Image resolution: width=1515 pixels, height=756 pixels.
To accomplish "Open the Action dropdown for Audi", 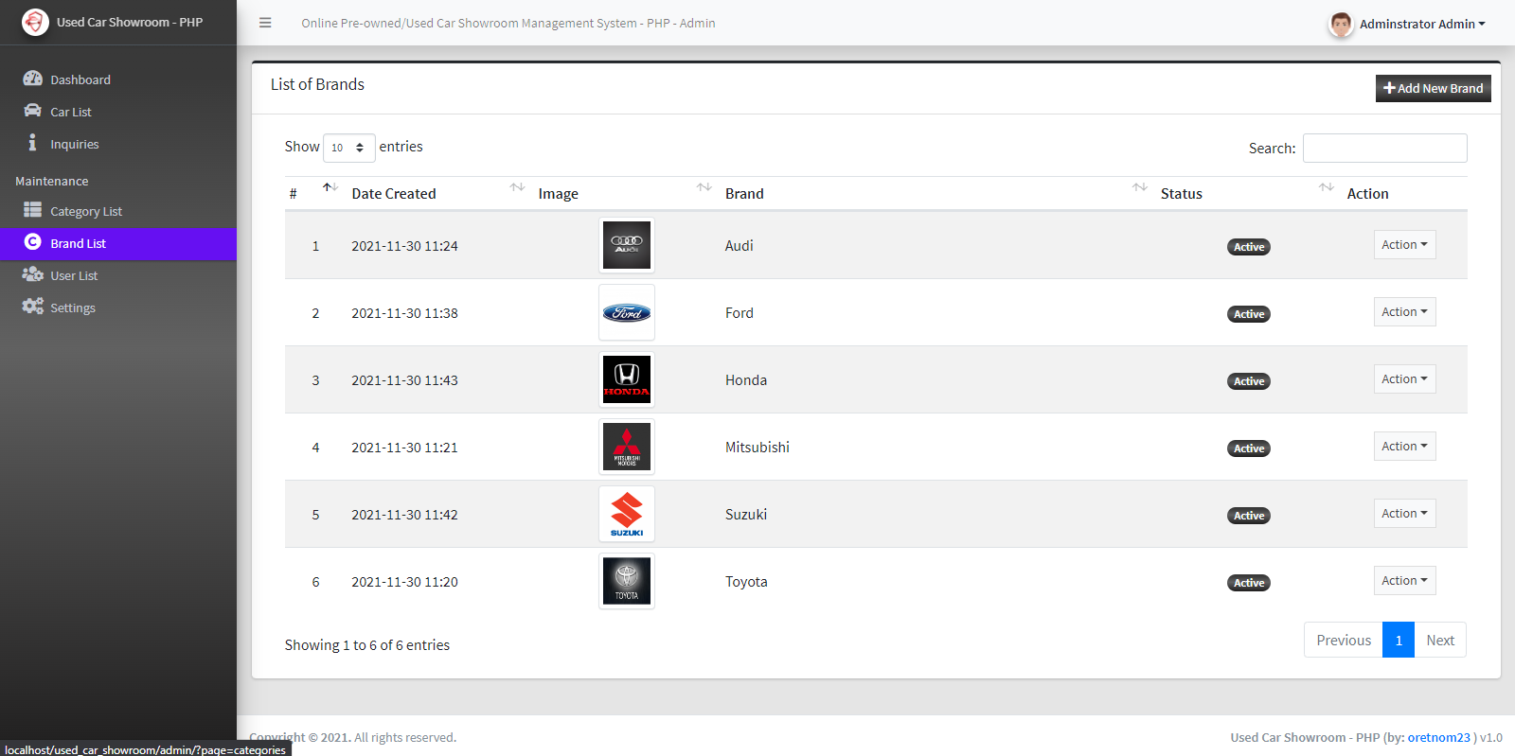I will pyautogui.click(x=1404, y=244).
